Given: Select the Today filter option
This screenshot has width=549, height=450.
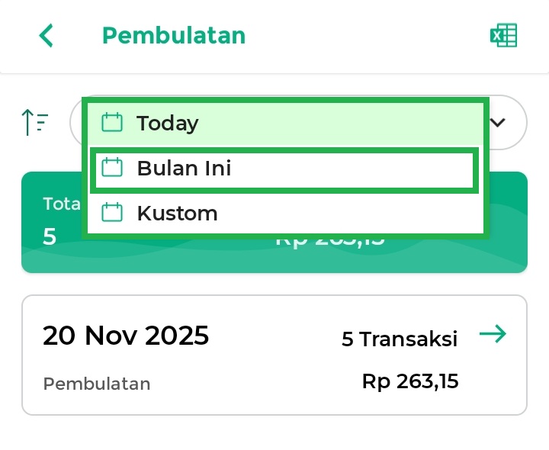Looking at the screenshot, I should [168, 123].
